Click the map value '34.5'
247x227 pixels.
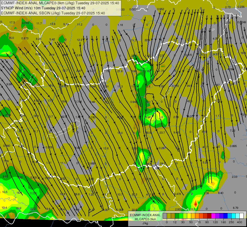[x=189, y=86]
